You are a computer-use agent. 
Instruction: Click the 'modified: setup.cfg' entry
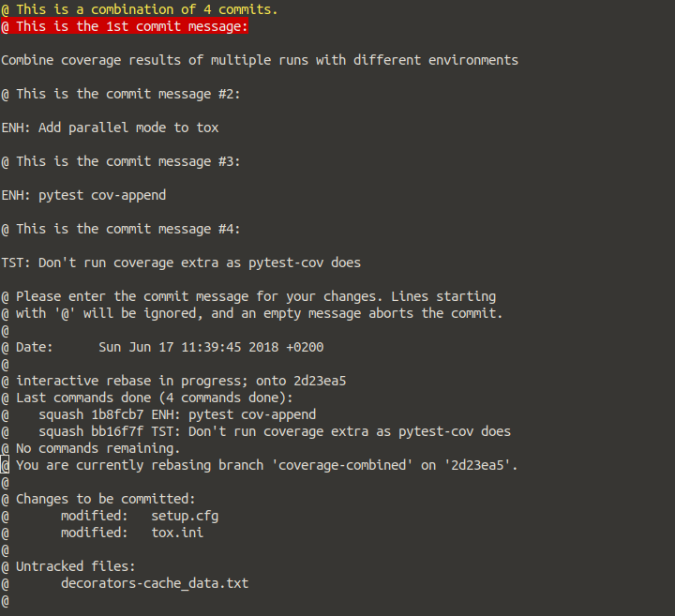click(x=140, y=516)
